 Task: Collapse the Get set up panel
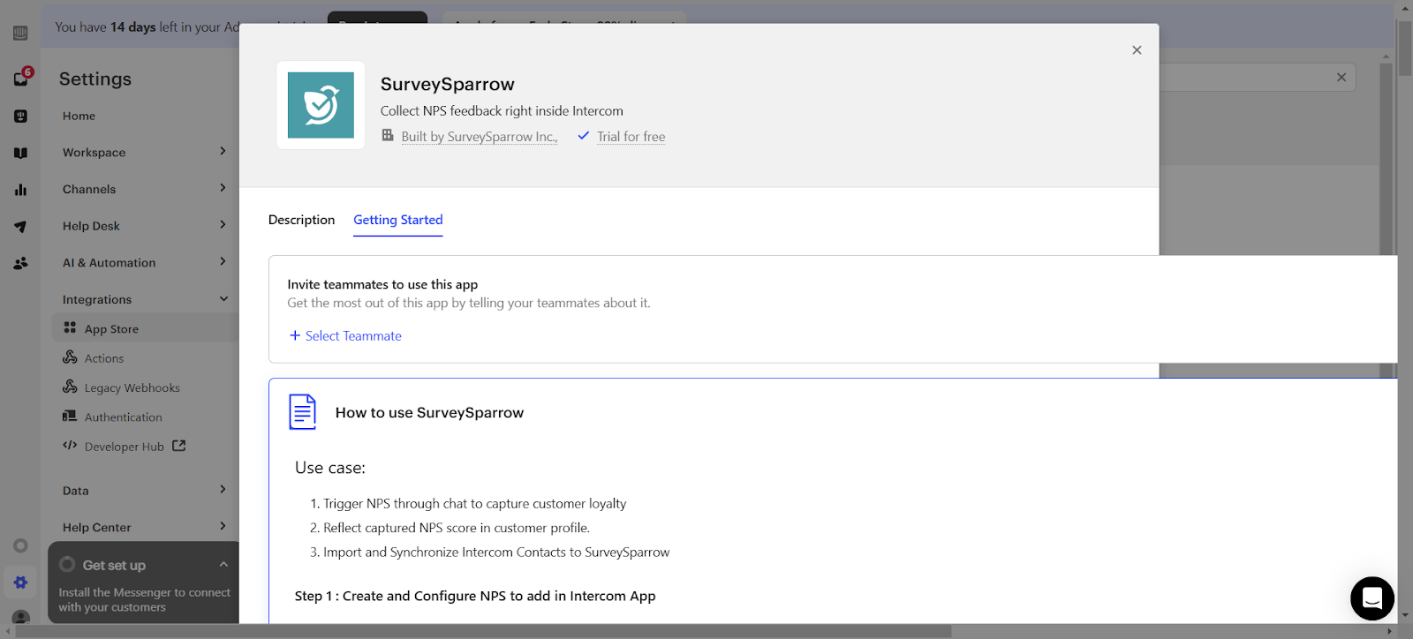coord(223,565)
